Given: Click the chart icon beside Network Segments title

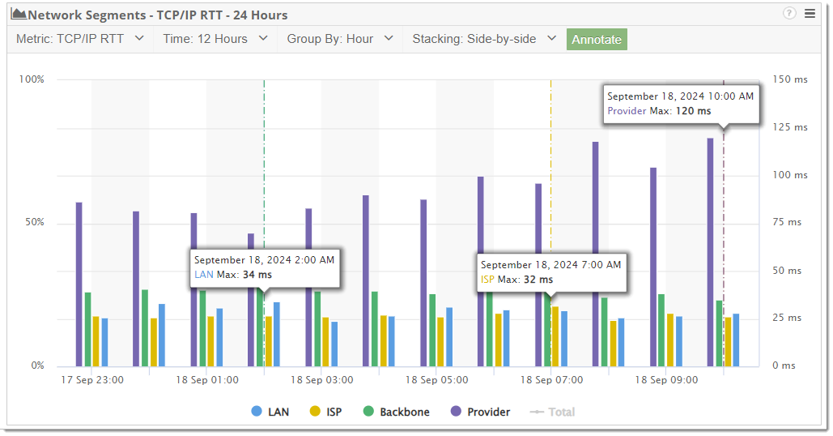Looking at the screenshot, I should coord(19,14).
